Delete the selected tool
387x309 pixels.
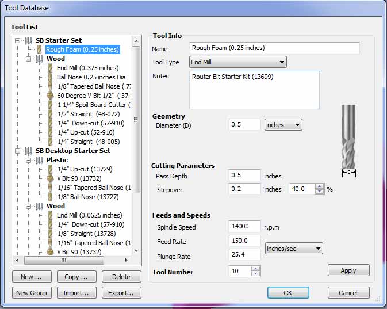coord(121,277)
